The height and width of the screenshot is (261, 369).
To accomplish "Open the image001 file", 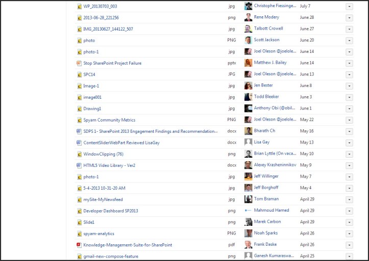I will [x=92, y=97].
